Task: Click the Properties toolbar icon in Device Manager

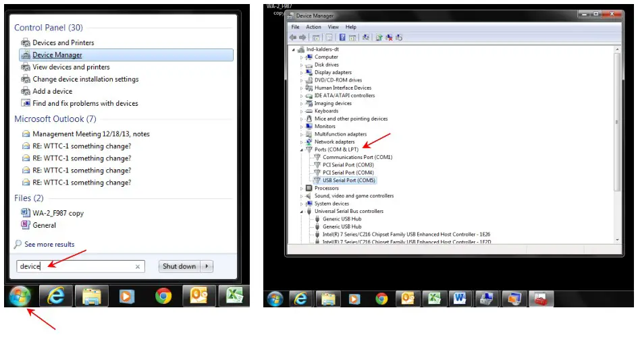Action: [329, 37]
